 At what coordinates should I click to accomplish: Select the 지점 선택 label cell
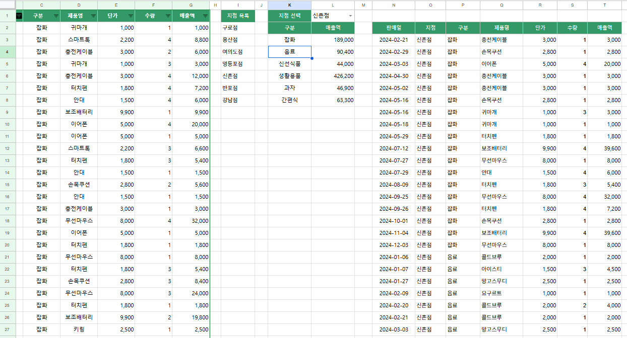tap(289, 16)
